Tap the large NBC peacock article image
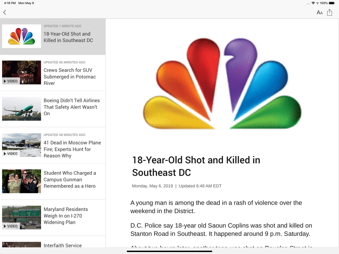339x254 pixels. [222, 84]
